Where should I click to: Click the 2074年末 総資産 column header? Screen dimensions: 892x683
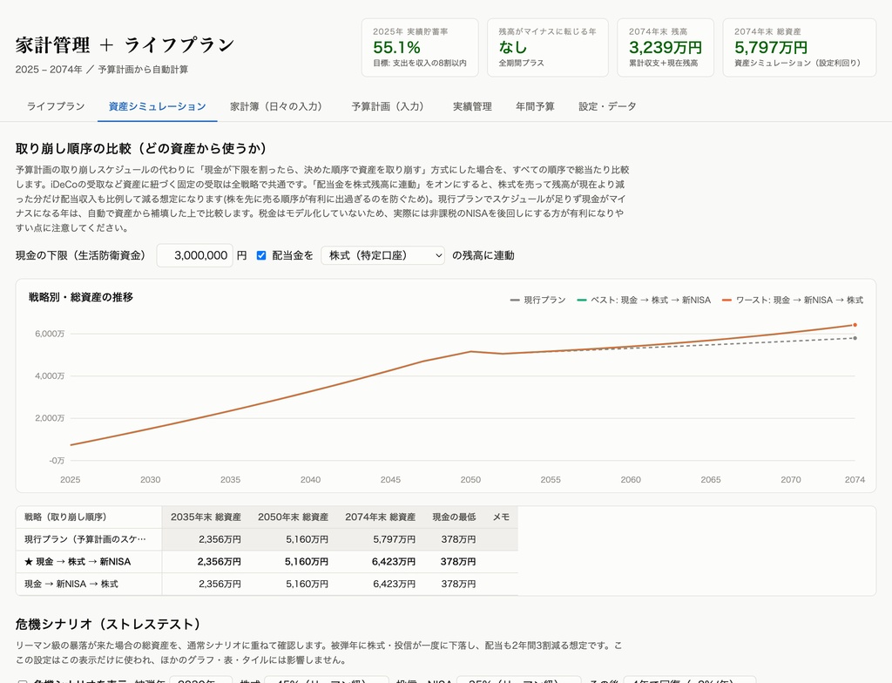tap(380, 517)
